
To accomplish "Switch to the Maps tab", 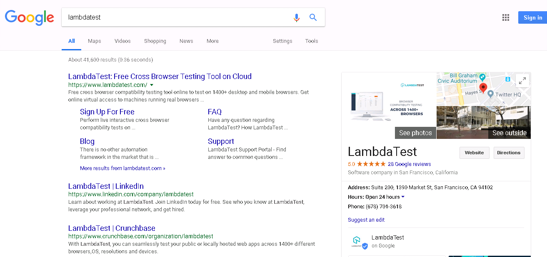I will tap(94, 41).
